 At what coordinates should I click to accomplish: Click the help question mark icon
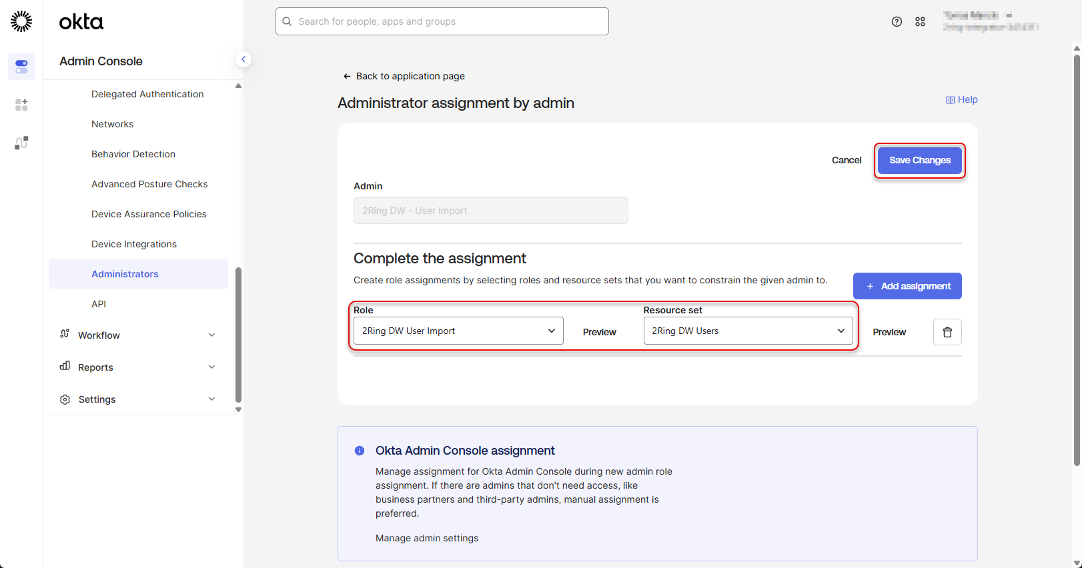point(897,21)
